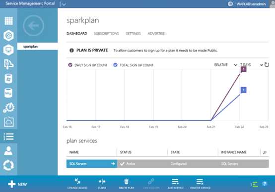The width and height of the screenshot is (275, 192).
Task: Sort plan services by State column
Action: click(175, 152)
